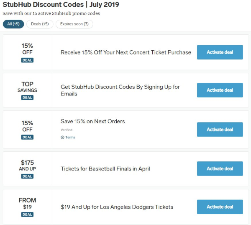Click the DEAL badge under FROM $19
The height and width of the screenshot is (225, 251).
pos(27,215)
